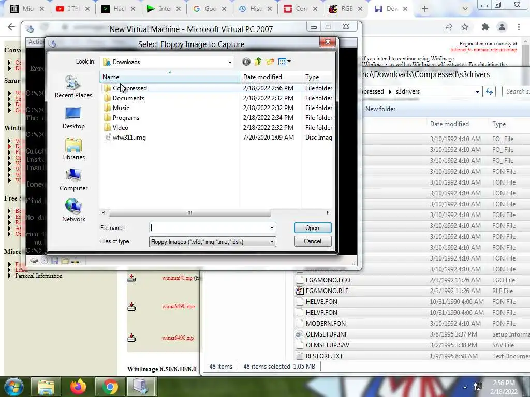Click network adapter icon in Virtual PC status bar
Image resolution: width=530 pixels, height=397 pixels.
click(76, 261)
